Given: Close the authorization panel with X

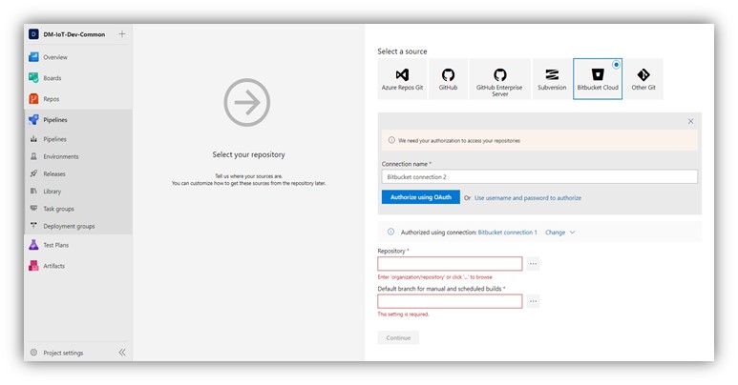Looking at the screenshot, I should (690, 121).
